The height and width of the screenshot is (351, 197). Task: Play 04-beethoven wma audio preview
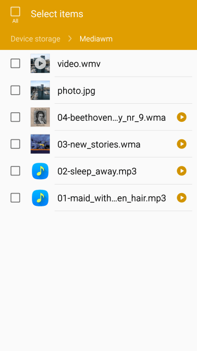pyautogui.click(x=182, y=117)
